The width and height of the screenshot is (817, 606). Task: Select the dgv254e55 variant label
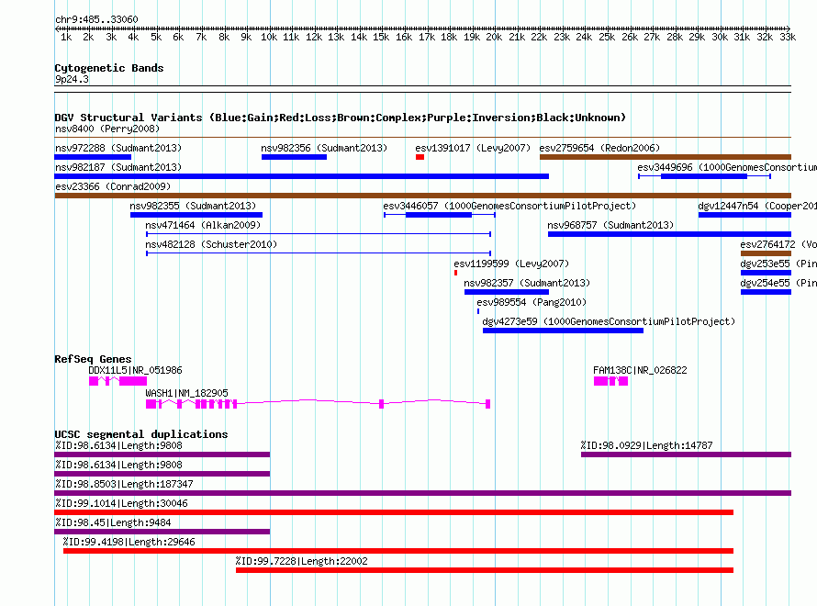[x=778, y=283]
